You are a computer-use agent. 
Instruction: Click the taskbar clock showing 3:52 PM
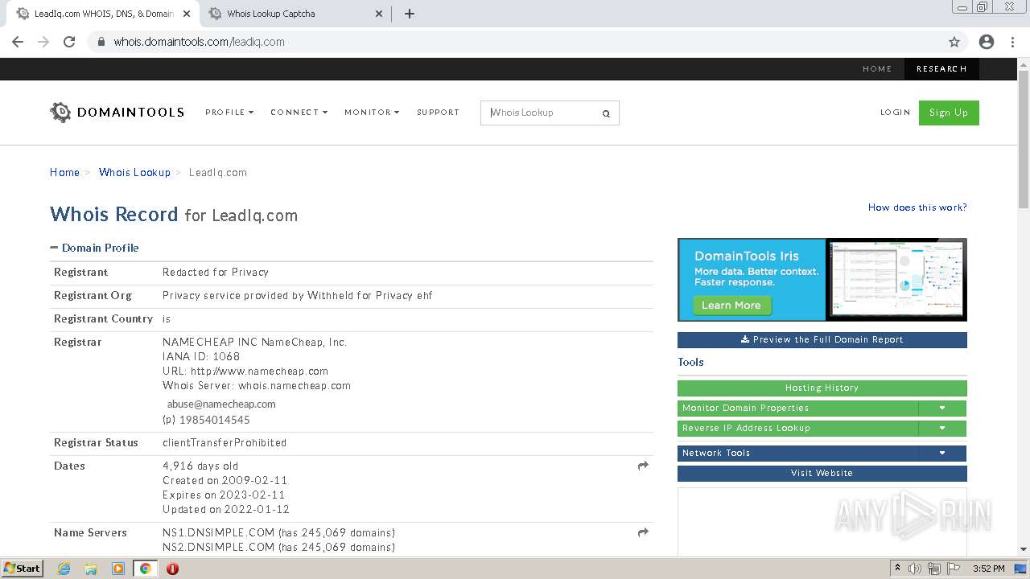click(988, 569)
